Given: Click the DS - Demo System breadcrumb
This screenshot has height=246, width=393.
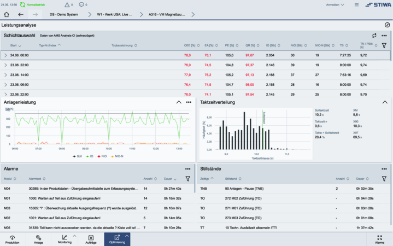Looking at the screenshot, I should [x=63, y=15].
